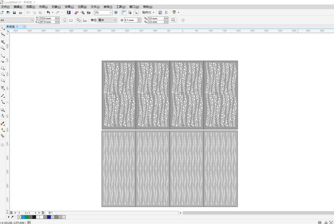Image resolution: width=334 pixels, height=224 pixels.
Task: Select the Connector tool
Action: click(2, 102)
